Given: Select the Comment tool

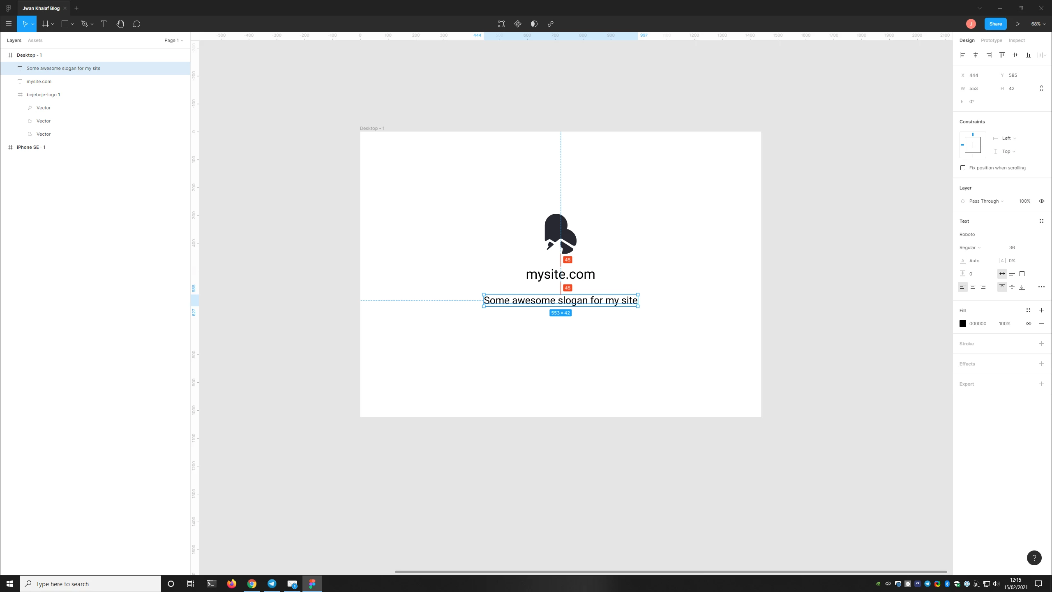Looking at the screenshot, I should pyautogui.click(x=136, y=24).
